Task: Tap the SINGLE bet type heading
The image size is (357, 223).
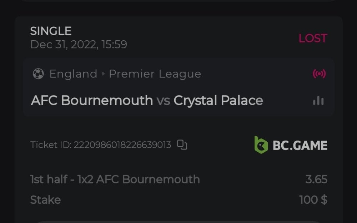Action: coord(51,31)
